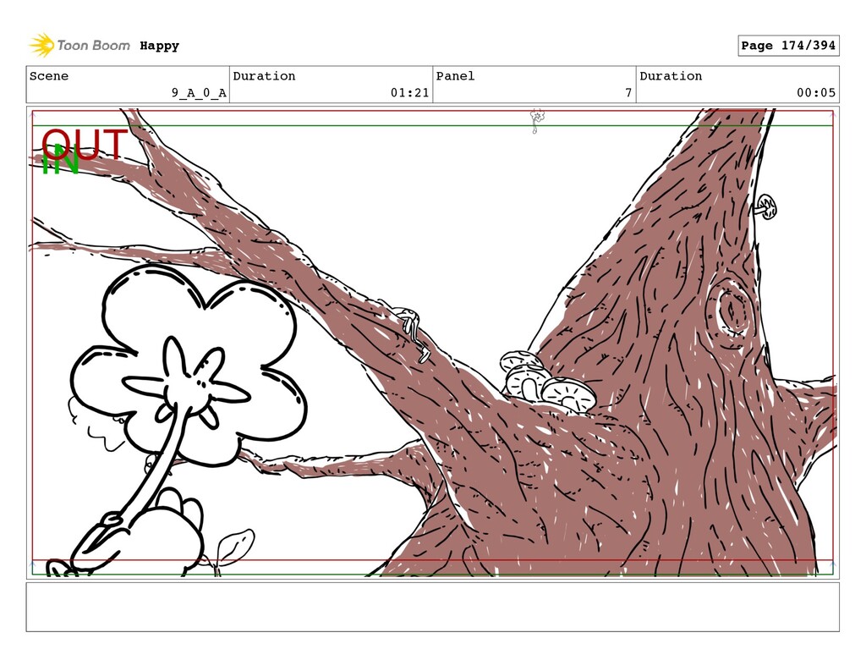866x671 pixels.
Task: Select panel number '7'
Action: [x=628, y=93]
